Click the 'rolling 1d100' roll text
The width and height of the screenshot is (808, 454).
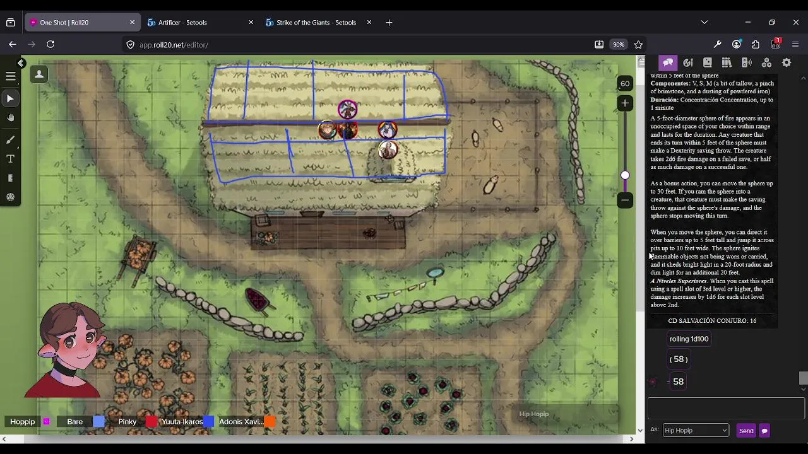(x=689, y=339)
